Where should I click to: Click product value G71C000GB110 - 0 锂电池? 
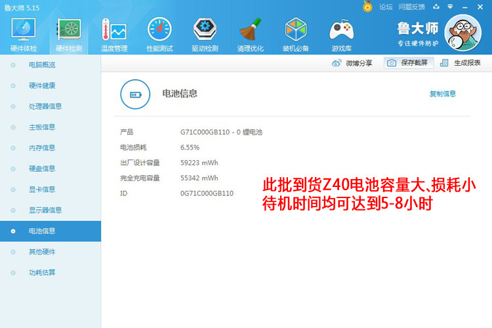(221, 132)
